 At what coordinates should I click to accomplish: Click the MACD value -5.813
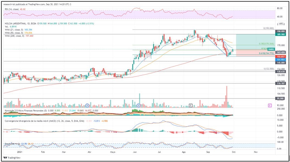click(x=97, y=121)
